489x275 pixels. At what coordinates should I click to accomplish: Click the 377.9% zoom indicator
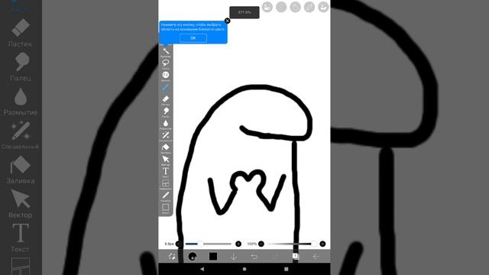tap(244, 12)
